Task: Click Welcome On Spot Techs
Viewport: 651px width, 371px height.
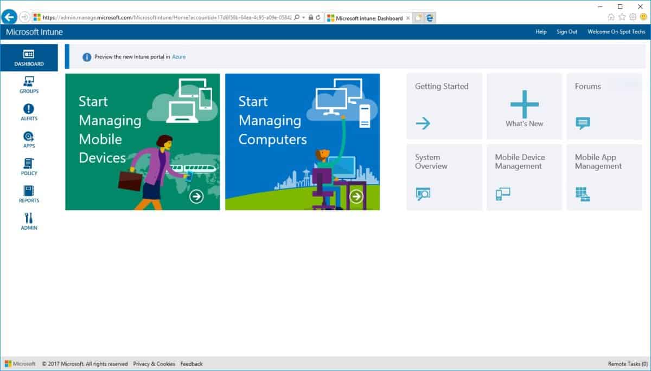Action: click(x=616, y=32)
